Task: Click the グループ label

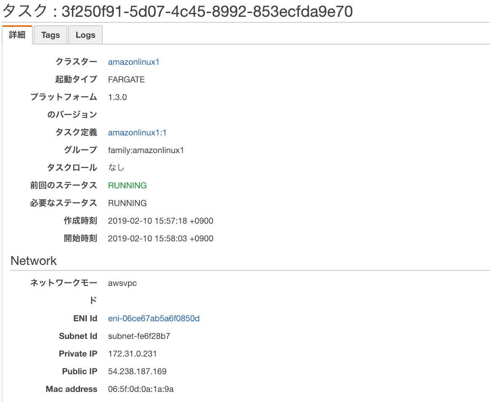Action: pyautogui.click(x=81, y=150)
